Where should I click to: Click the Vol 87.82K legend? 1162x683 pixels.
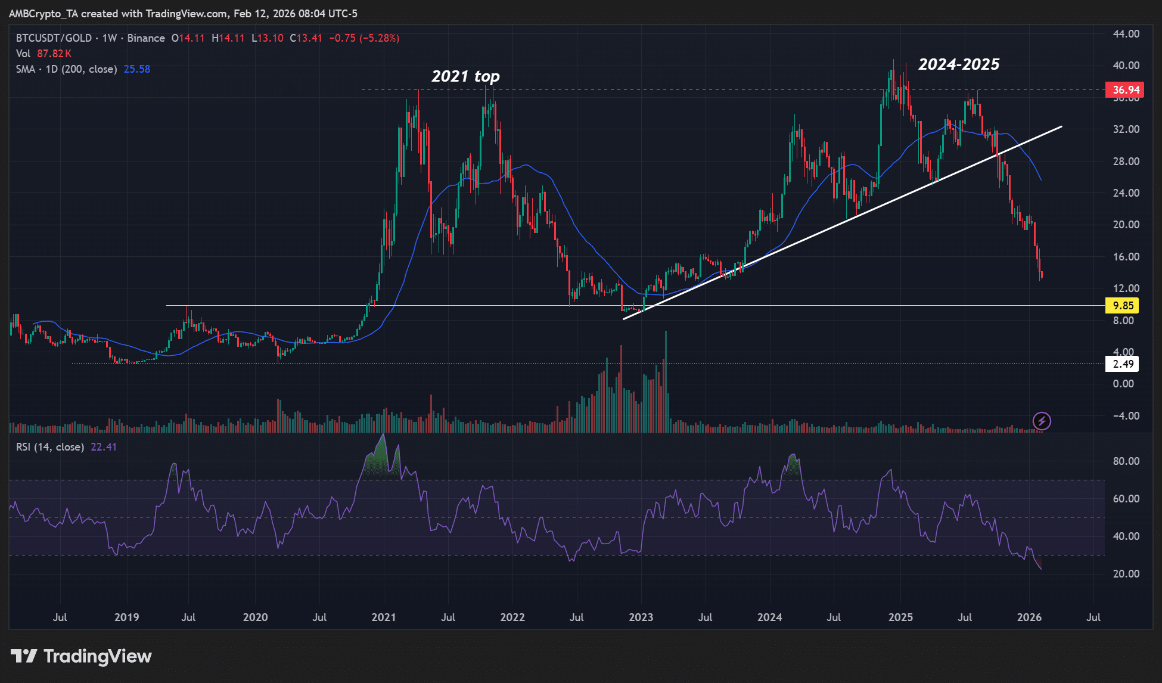click(x=44, y=54)
